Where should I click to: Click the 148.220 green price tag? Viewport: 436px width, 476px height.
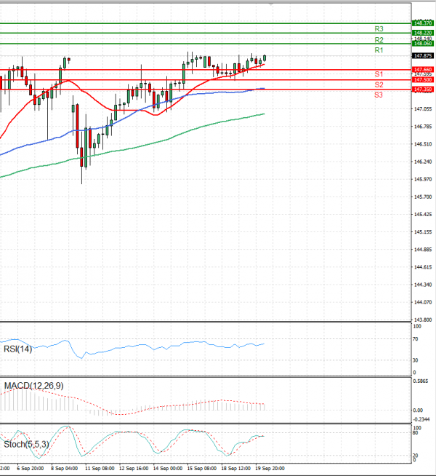click(x=422, y=33)
